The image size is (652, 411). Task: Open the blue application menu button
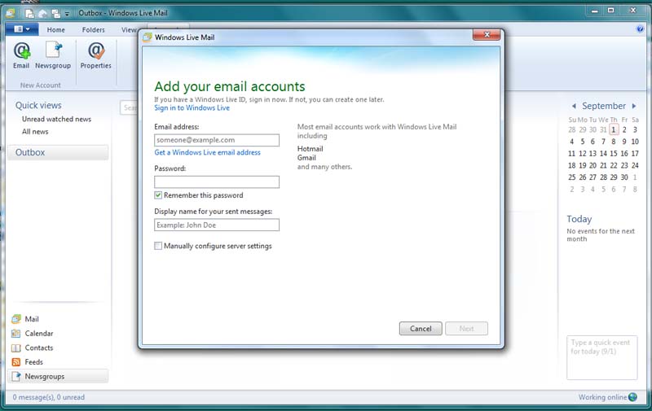pos(22,29)
